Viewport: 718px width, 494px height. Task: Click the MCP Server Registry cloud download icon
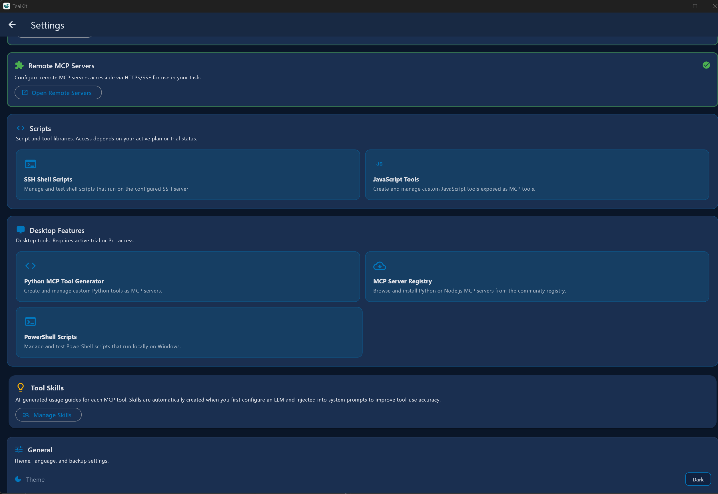[x=380, y=266]
